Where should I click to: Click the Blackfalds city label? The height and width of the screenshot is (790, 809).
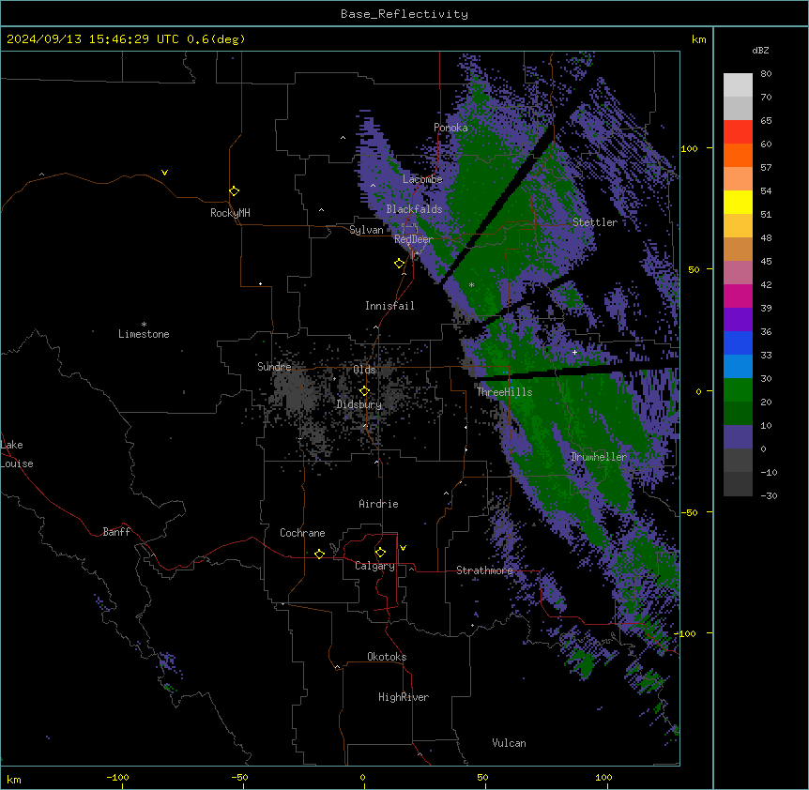point(414,209)
